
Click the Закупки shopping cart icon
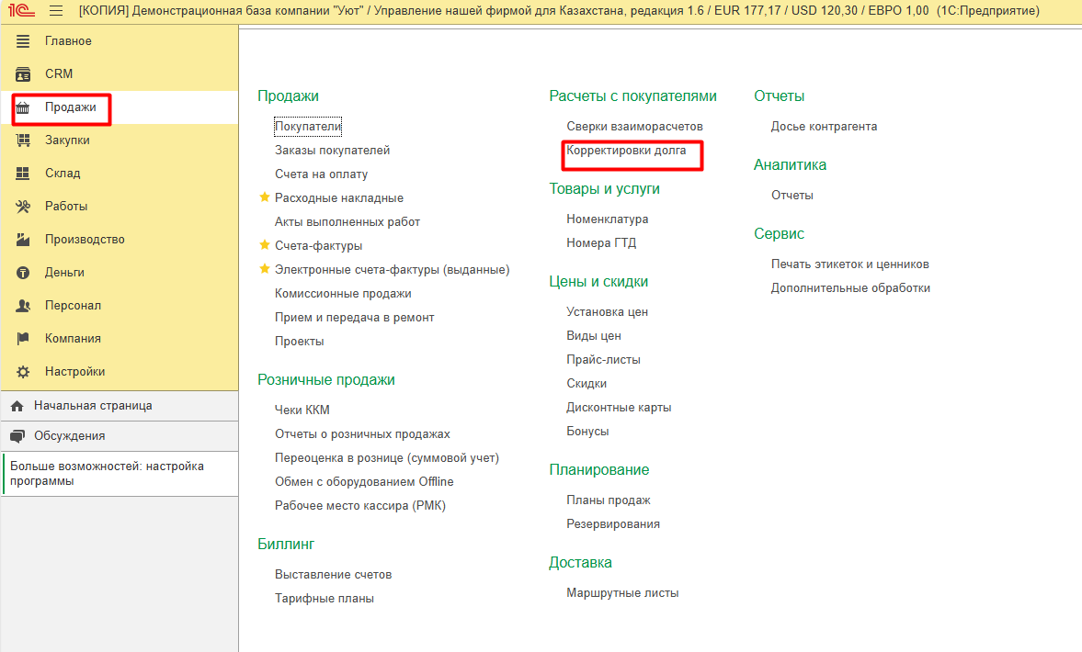pos(24,141)
